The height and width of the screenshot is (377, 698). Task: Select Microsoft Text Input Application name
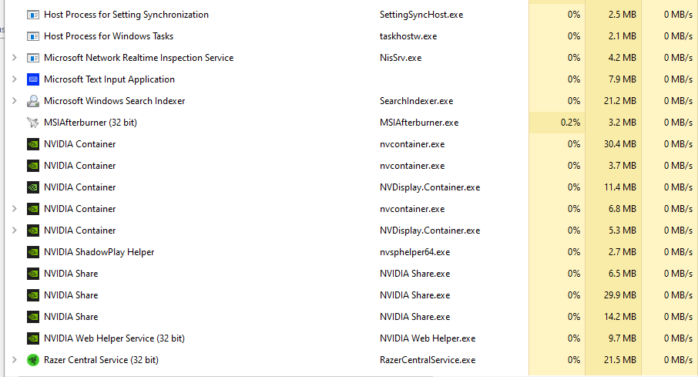click(109, 79)
